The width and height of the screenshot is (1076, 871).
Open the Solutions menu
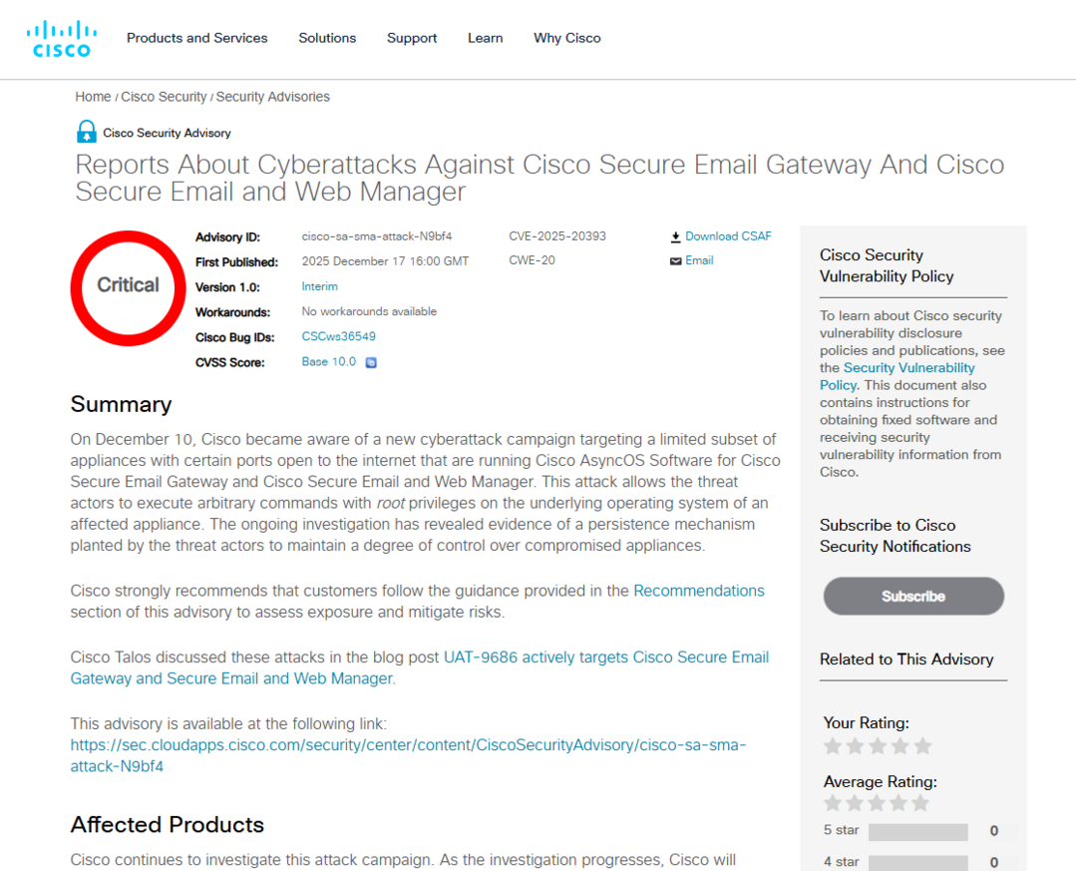(x=327, y=38)
